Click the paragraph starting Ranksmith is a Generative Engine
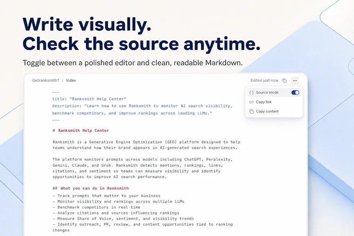Screen dimensions: 354x236 pos(146,145)
